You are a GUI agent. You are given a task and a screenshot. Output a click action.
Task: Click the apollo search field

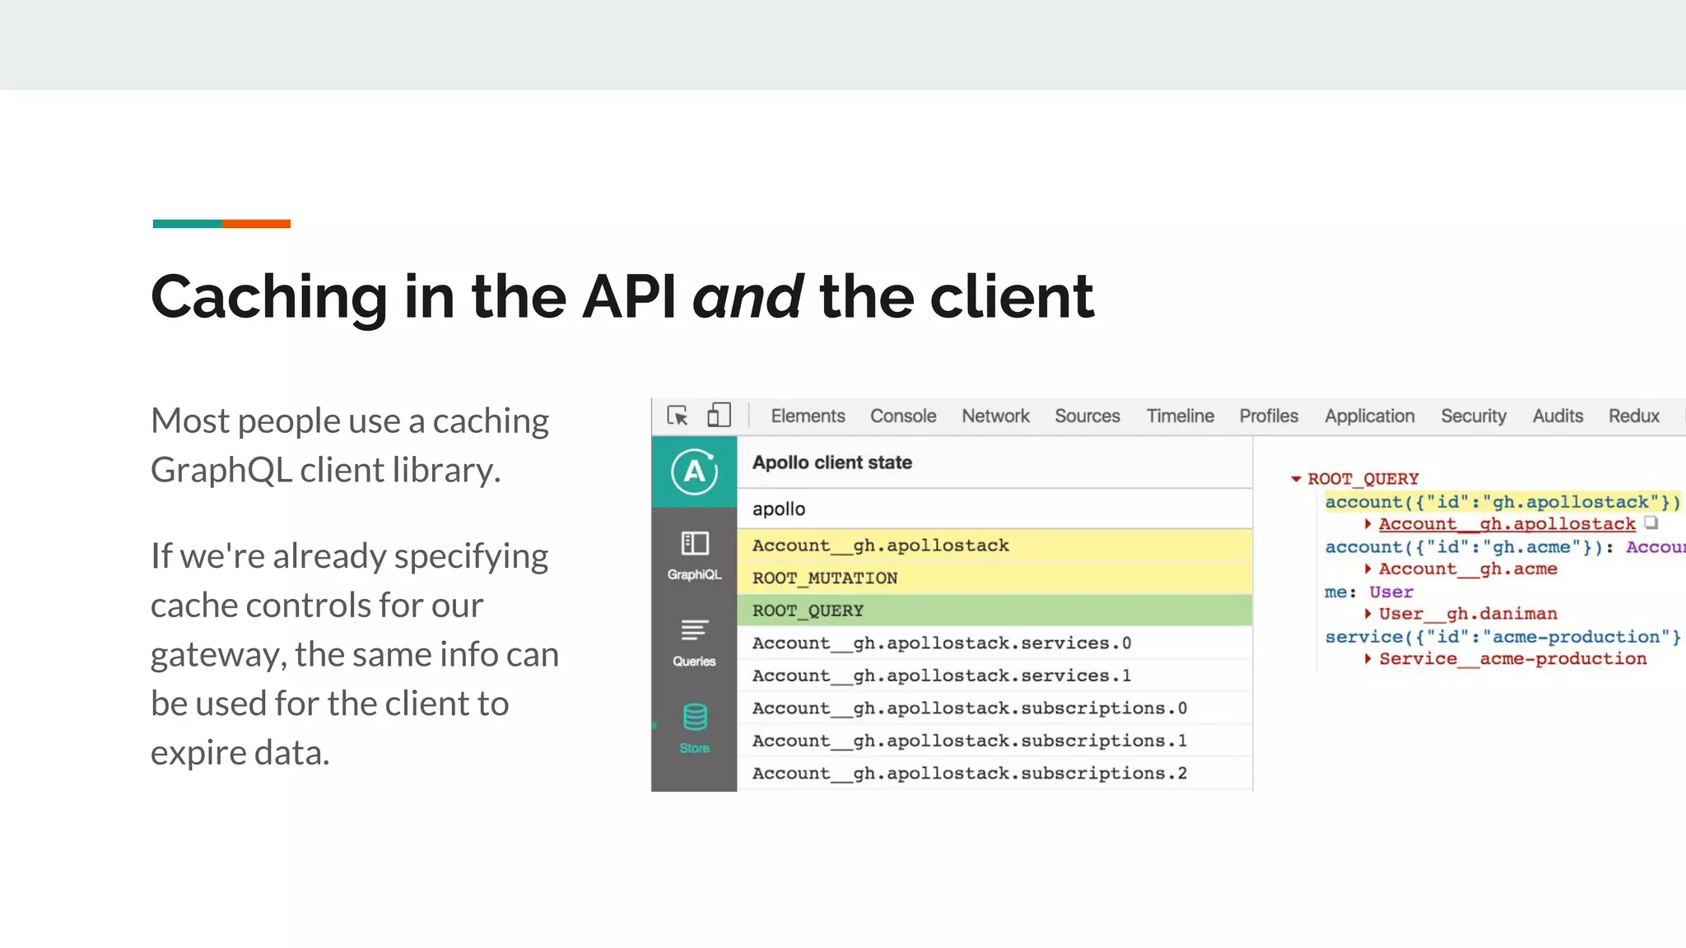994,509
